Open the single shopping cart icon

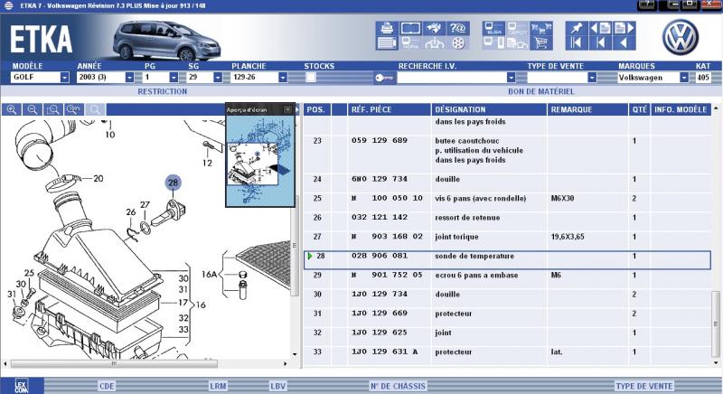tap(541, 43)
